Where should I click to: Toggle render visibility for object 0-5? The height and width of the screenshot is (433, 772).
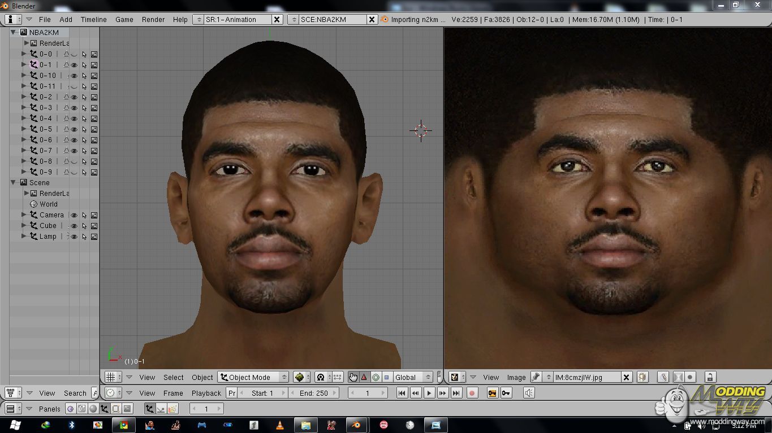click(94, 129)
